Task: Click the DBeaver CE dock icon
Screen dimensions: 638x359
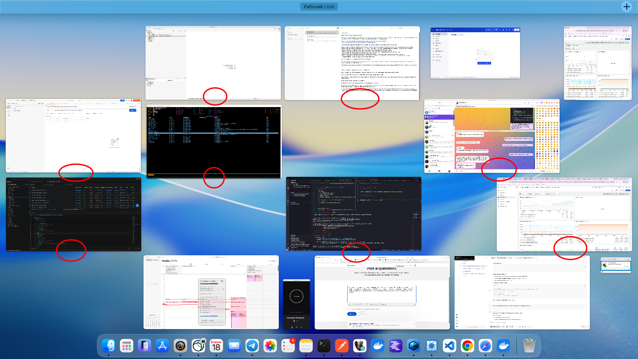Action: click(360, 346)
